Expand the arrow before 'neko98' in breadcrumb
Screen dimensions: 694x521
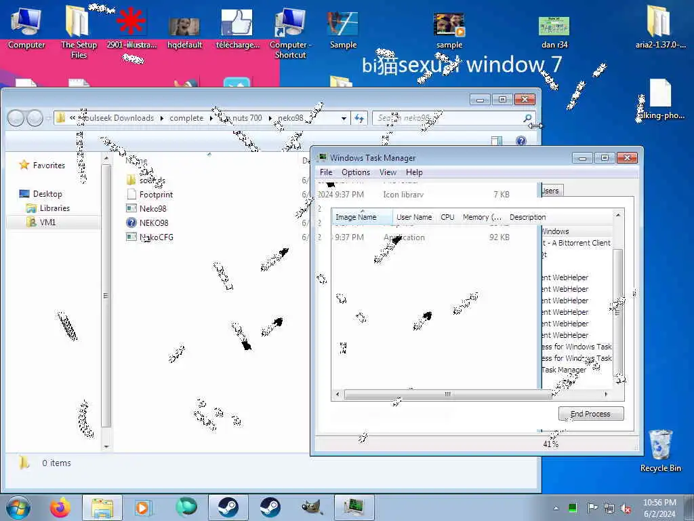pyautogui.click(x=270, y=118)
